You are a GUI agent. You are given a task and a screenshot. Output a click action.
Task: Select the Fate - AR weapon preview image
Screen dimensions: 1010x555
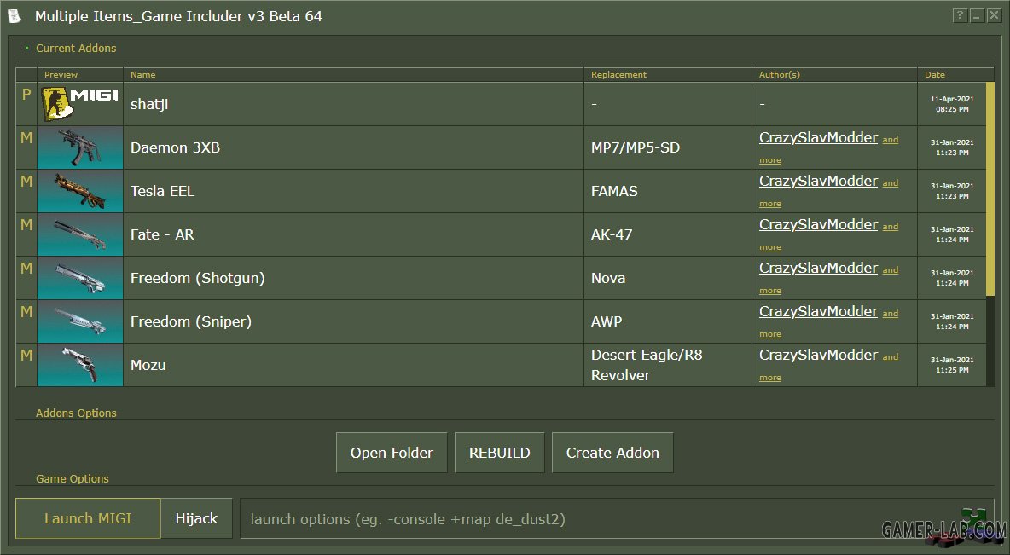(x=80, y=234)
